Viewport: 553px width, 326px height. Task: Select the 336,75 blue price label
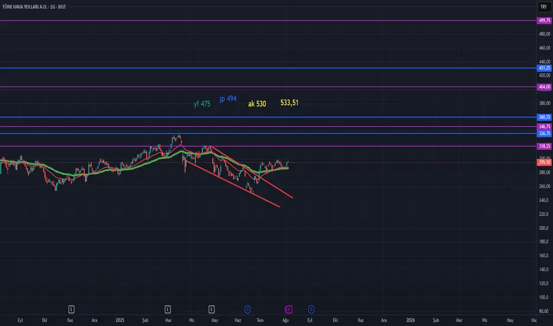pyautogui.click(x=544, y=133)
